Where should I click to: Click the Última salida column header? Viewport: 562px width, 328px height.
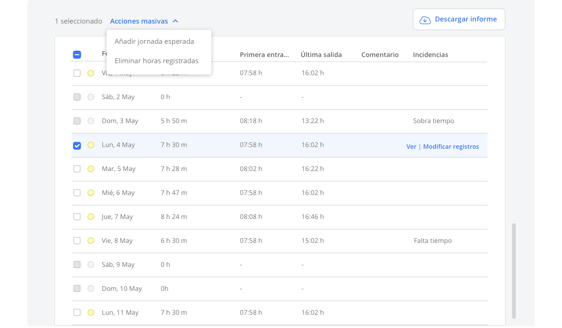click(x=321, y=55)
